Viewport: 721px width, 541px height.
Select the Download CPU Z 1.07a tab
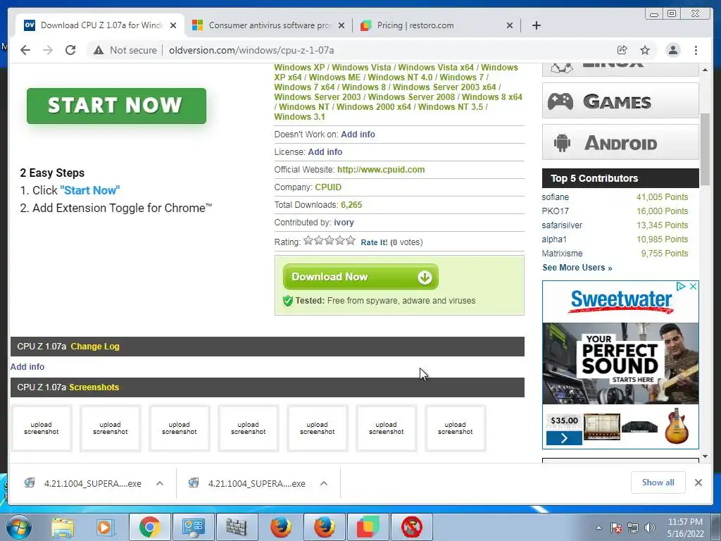click(x=100, y=25)
